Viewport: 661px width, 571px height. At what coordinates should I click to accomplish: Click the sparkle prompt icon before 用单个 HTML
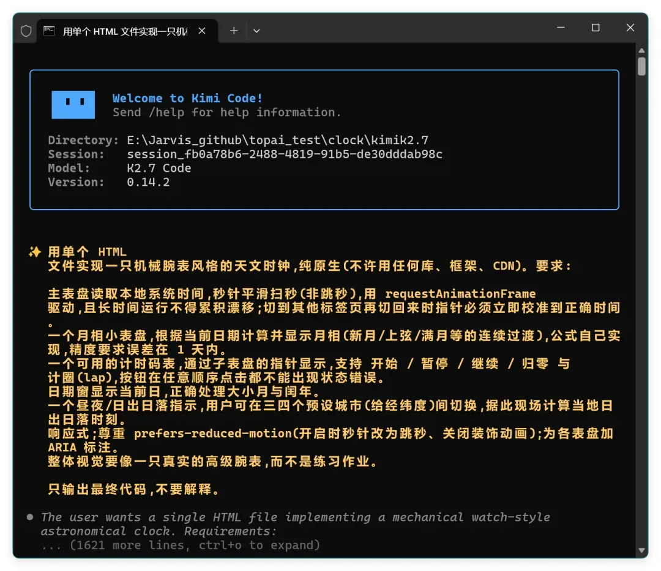[x=34, y=252]
